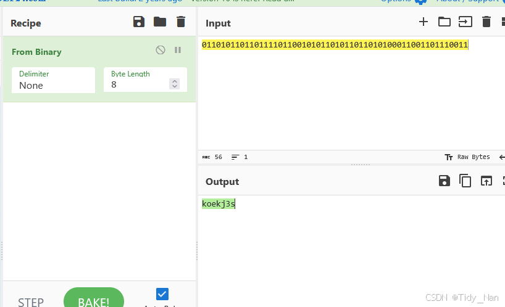Replace input with output
Image resolution: width=505 pixels, height=307 pixels.
pos(486,181)
